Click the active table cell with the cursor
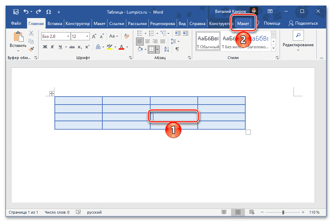The height and width of the screenshot is (222, 332). (174, 117)
